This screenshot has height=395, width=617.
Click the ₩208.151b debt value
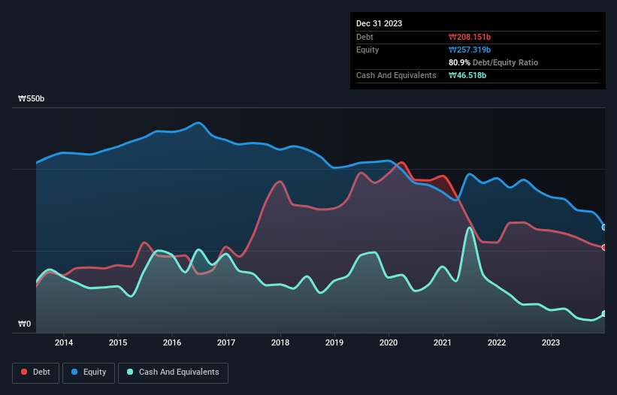pos(470,37)
